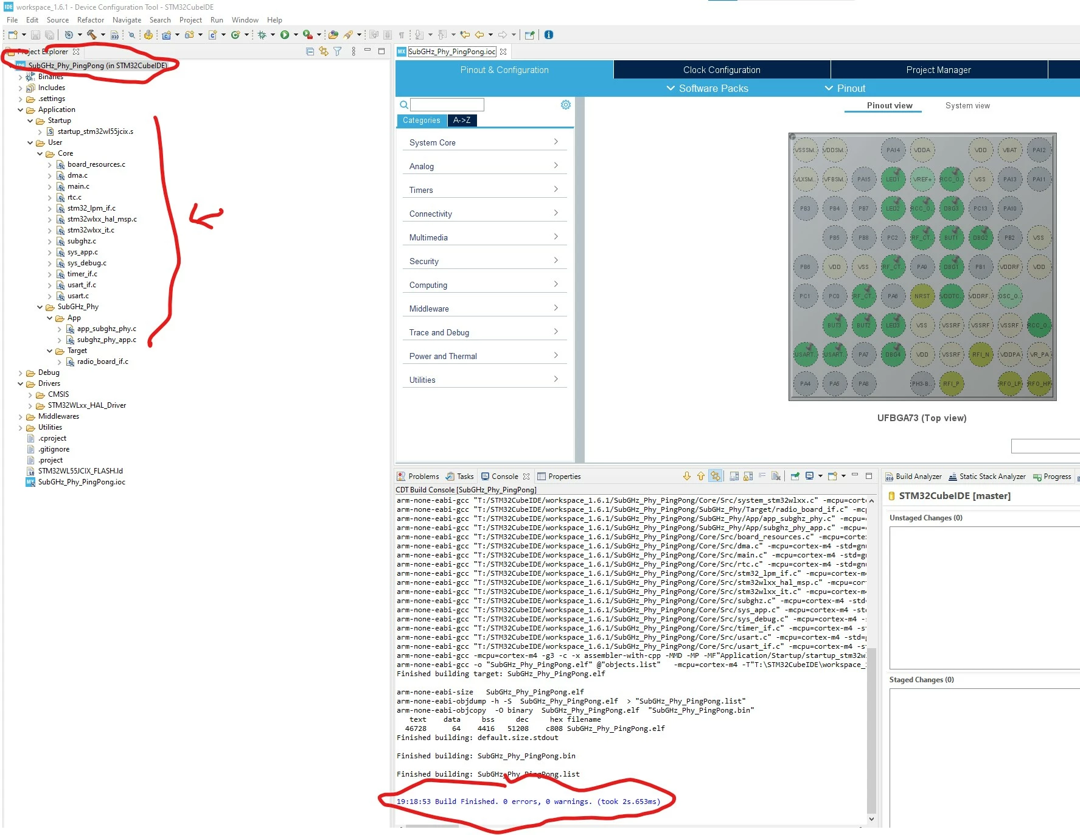The height and width of the screenshot is (835, 1080).
Task: Expand the System Core category
Action: pos(484,142)
